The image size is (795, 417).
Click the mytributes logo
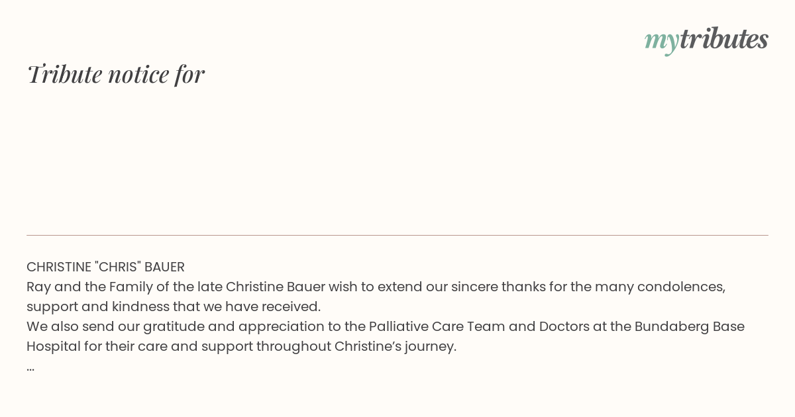(x=706, y=40)
